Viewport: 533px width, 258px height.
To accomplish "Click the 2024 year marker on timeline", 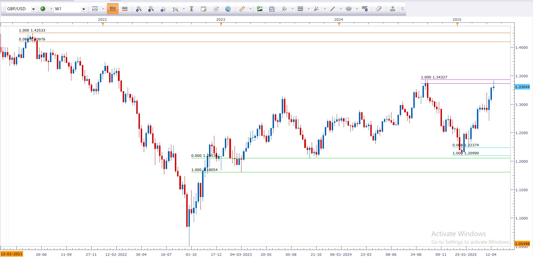I will click(x=339, y=20).
